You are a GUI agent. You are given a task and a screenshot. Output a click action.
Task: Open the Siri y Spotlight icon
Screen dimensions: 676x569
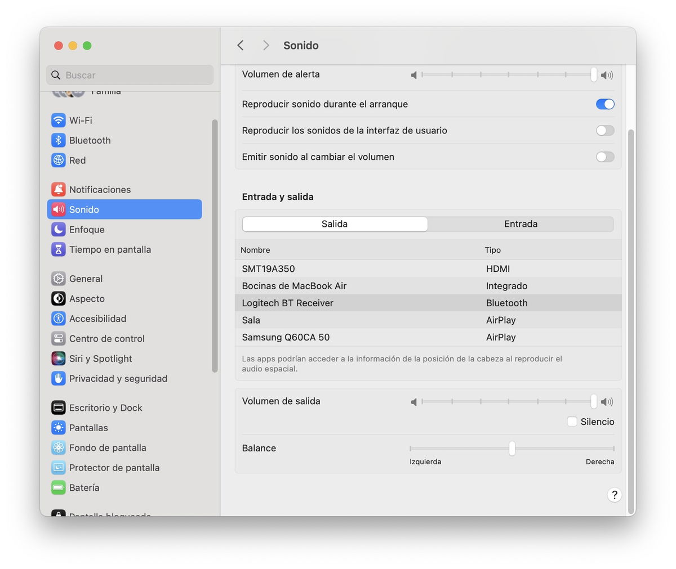[59, 359]
